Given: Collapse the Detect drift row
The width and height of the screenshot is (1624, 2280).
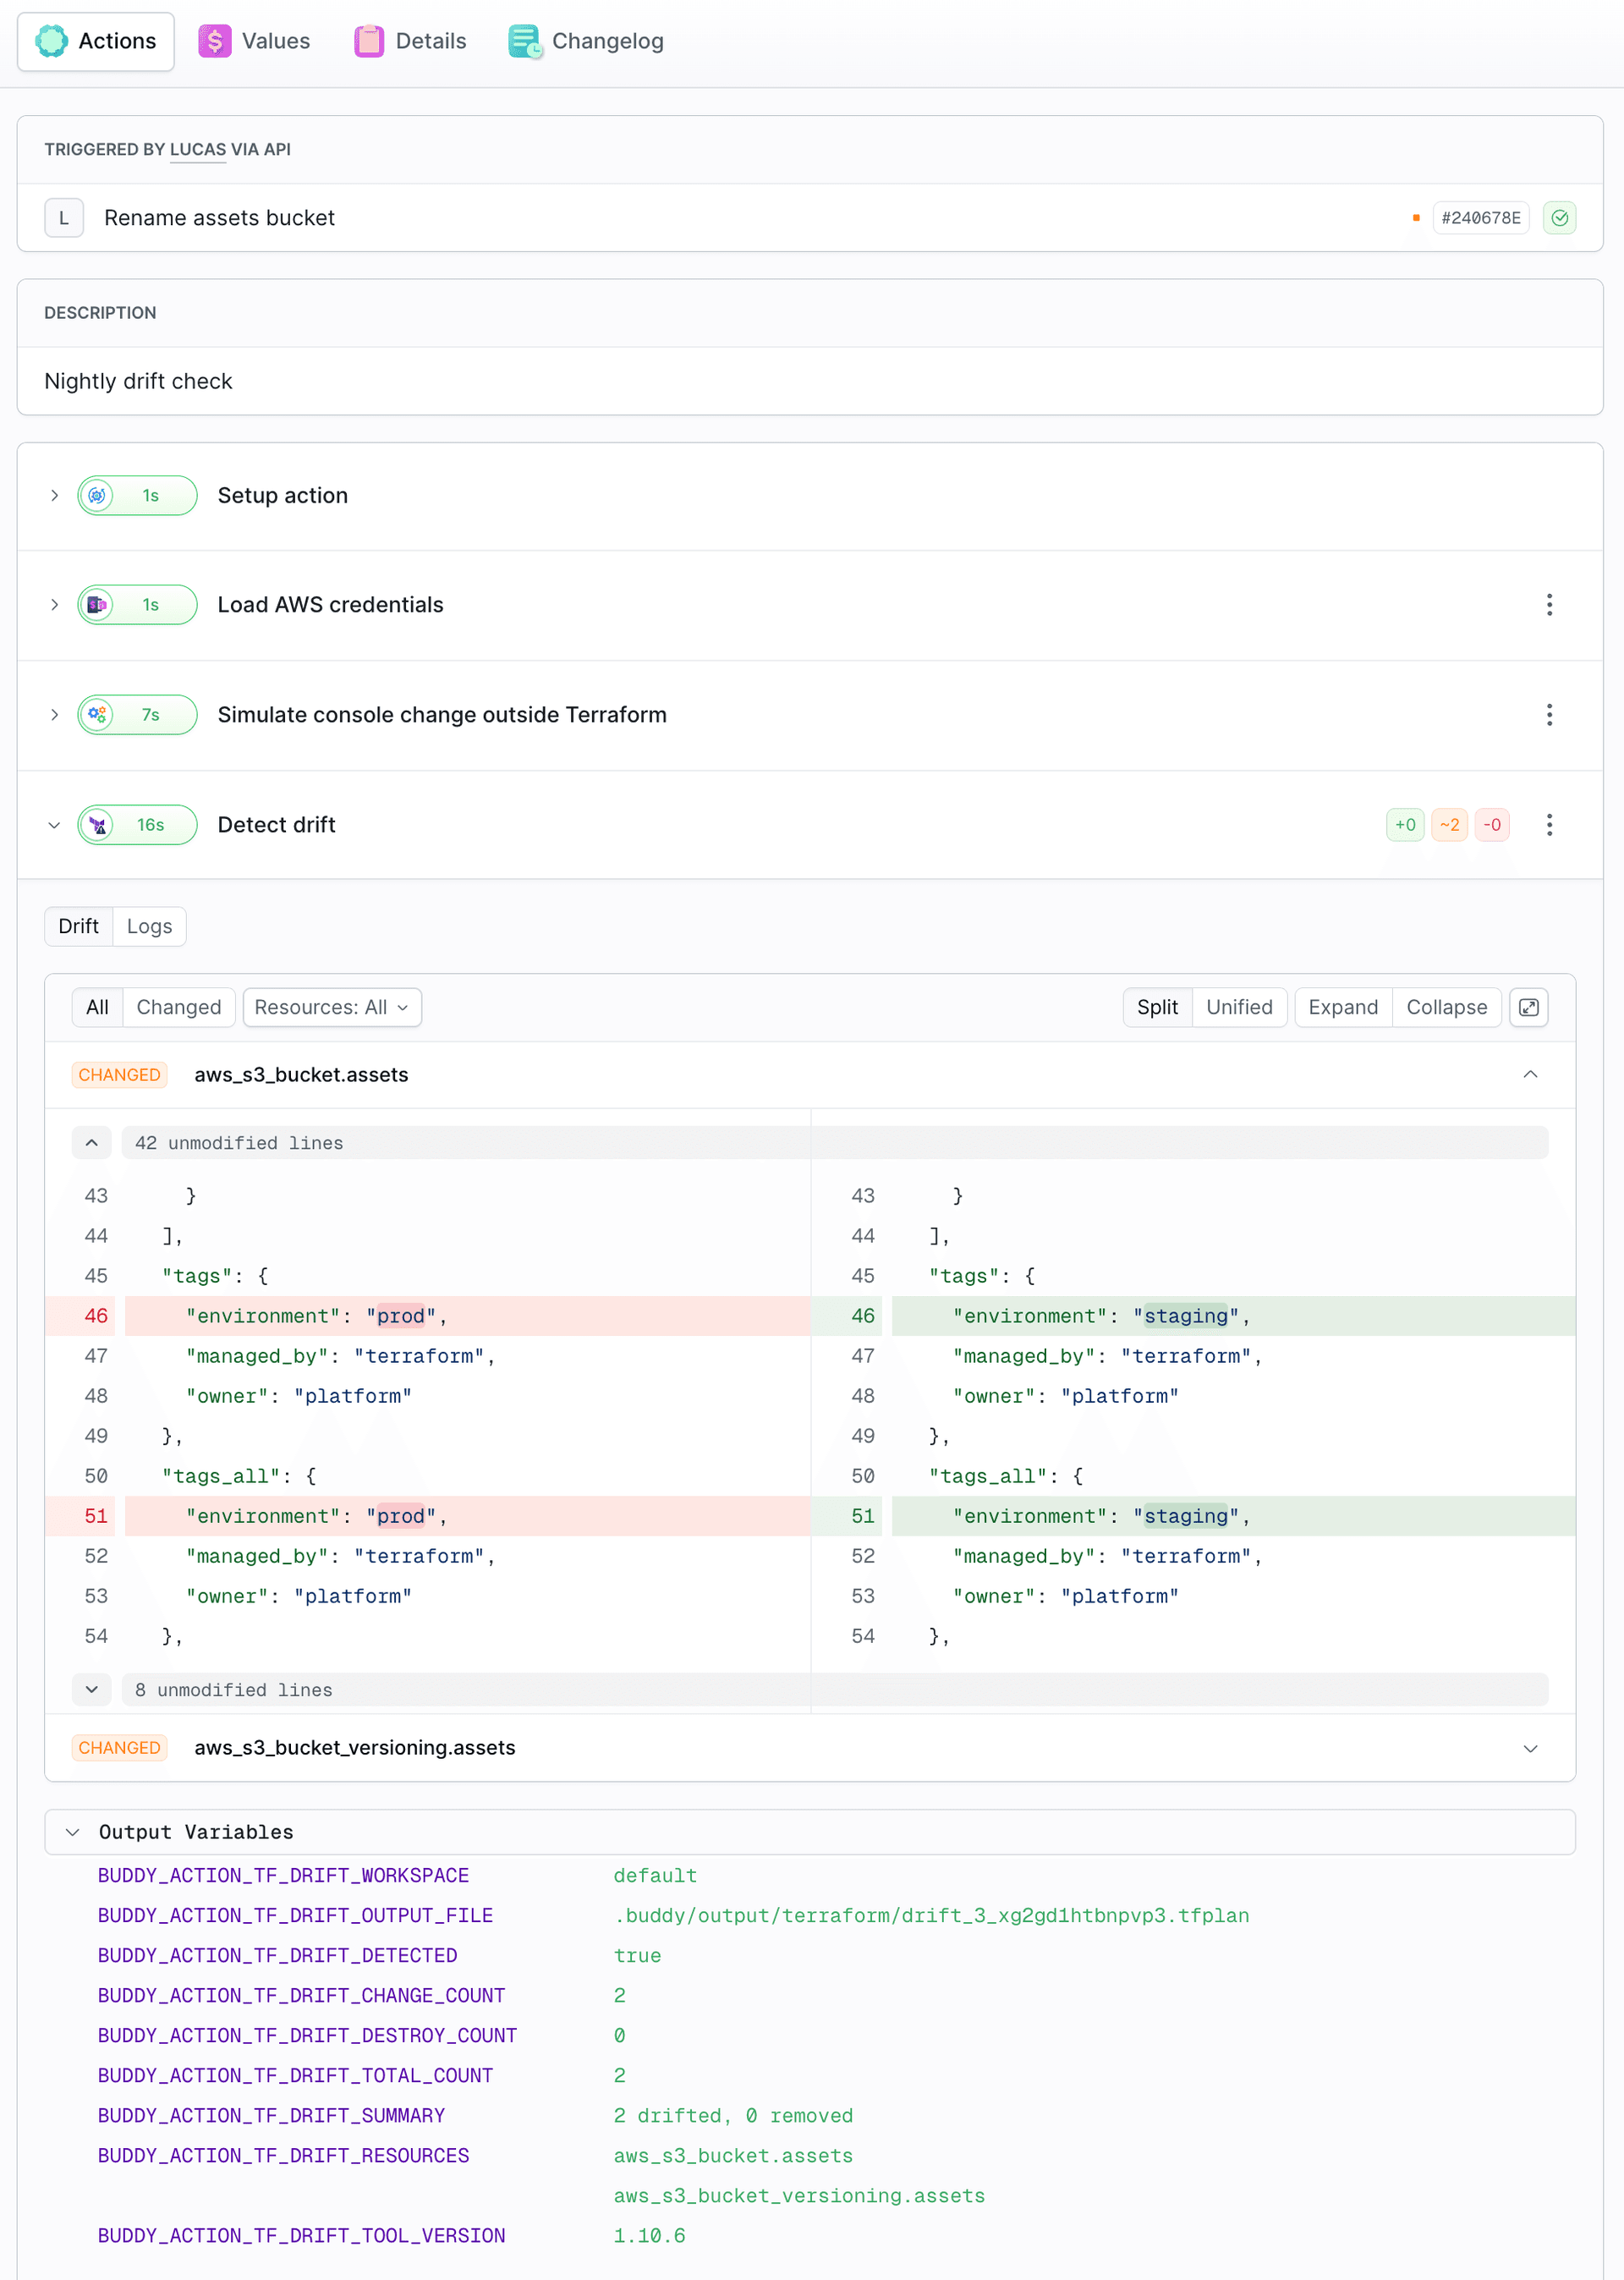Looking at the screenshot, I should tap(55, 825).
